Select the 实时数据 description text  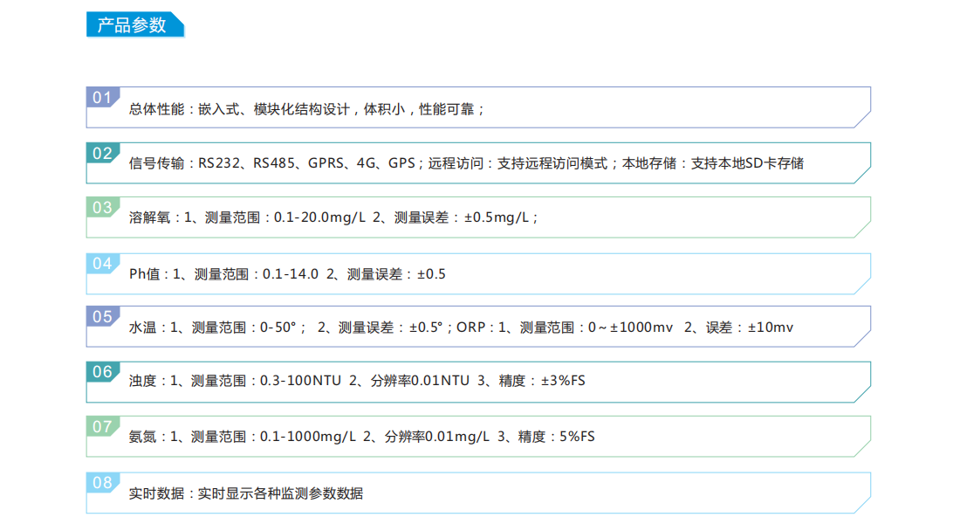tap(245, 494)
